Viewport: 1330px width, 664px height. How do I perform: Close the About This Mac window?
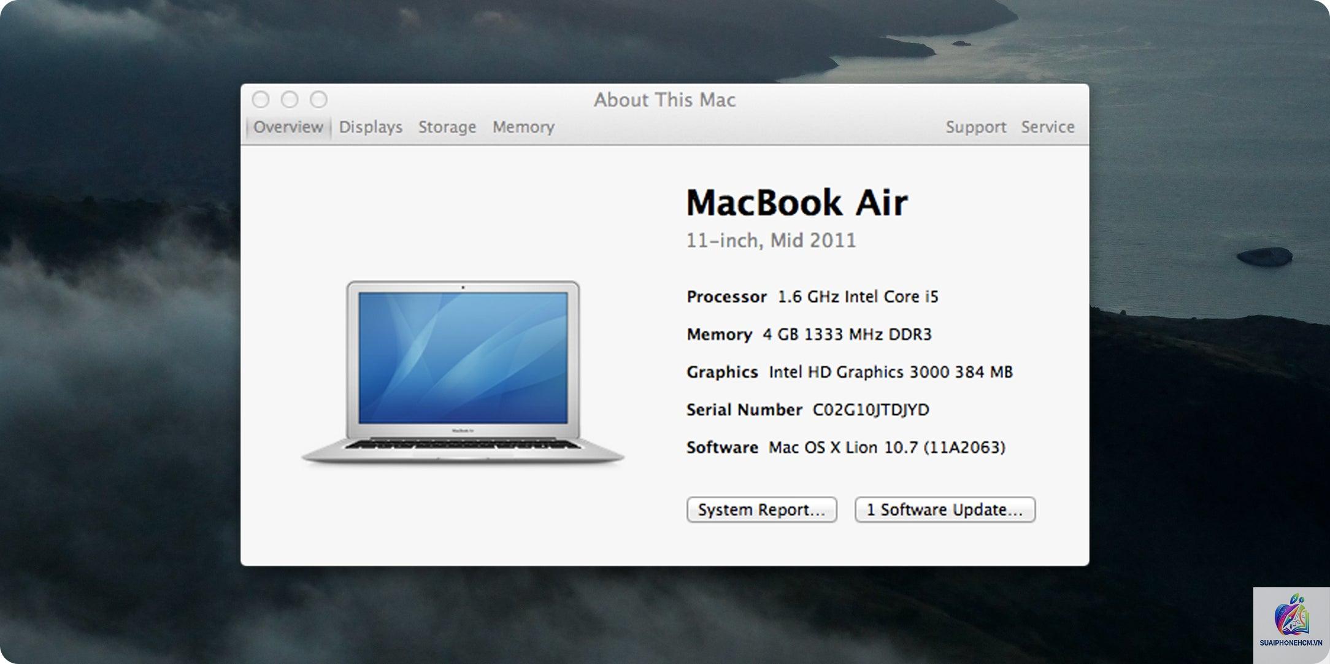point(261,99)
